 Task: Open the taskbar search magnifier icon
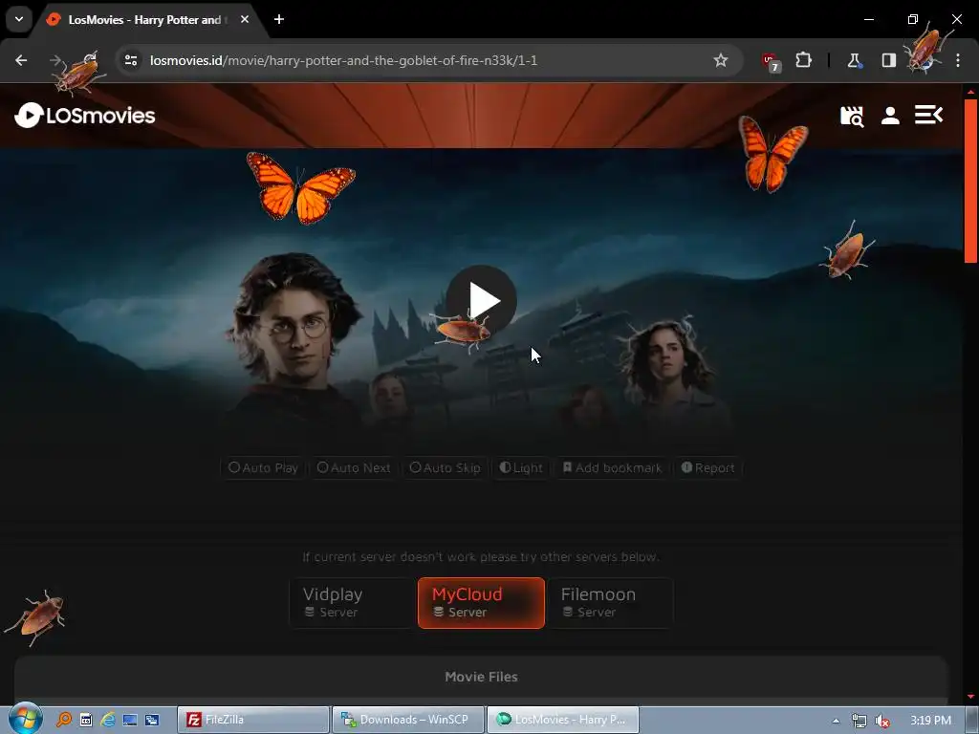pos(64,720)
